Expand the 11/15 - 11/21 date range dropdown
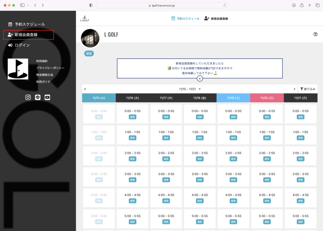 click(190, 89)
